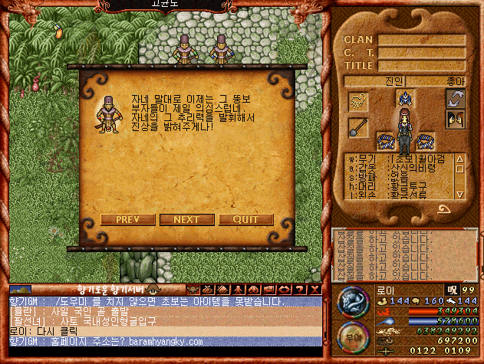
Task: Select the bracelet slot right of the character
Action: 426,141
